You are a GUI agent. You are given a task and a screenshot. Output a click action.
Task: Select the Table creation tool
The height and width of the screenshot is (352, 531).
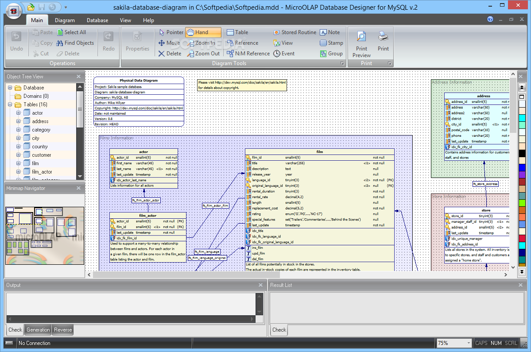click(237, 32)
